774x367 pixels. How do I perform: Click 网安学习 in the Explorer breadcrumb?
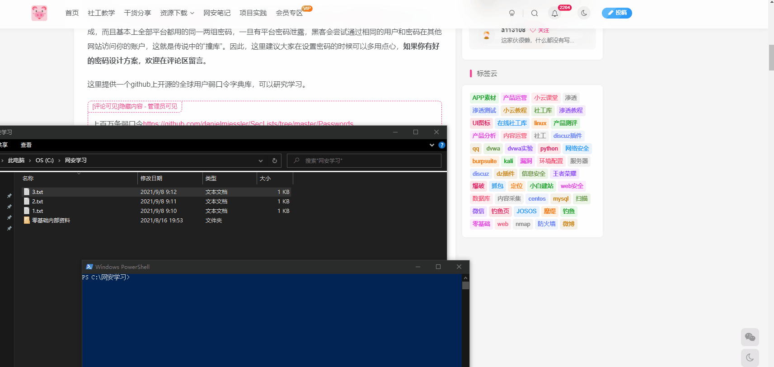click(x=76, y=160)
